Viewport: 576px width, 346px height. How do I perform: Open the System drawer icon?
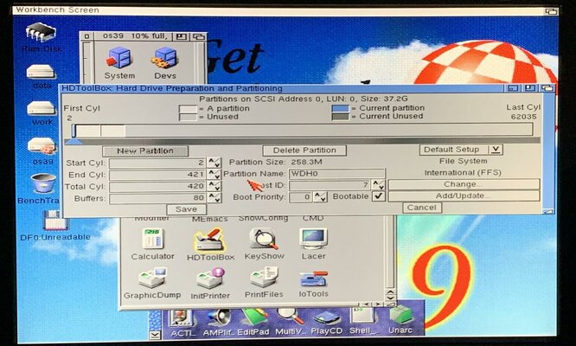coord(120,61)
